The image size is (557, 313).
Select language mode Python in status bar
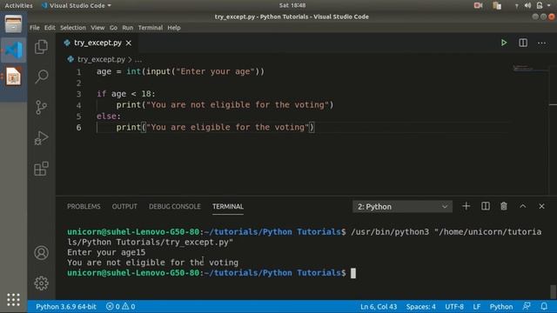[501, 307]
